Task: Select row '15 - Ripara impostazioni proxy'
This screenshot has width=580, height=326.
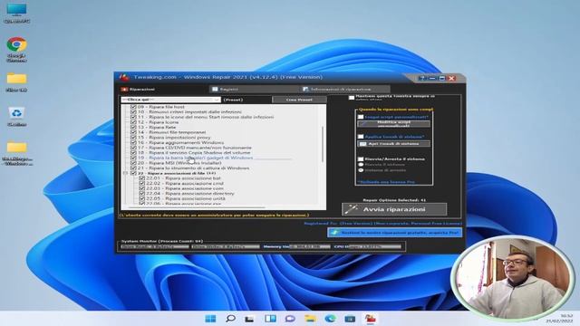Action: click(x=174, y=137)
